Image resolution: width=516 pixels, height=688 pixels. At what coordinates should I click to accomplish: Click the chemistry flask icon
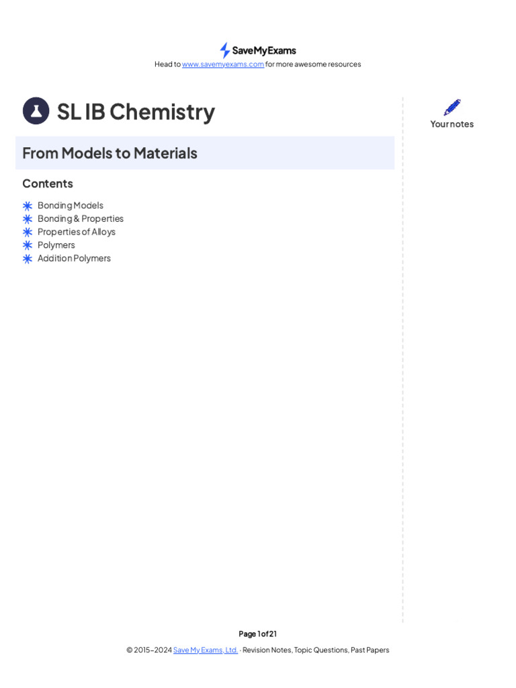pos(36,111)
